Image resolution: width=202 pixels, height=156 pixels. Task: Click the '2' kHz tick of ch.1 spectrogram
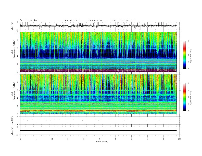point(18,64)
